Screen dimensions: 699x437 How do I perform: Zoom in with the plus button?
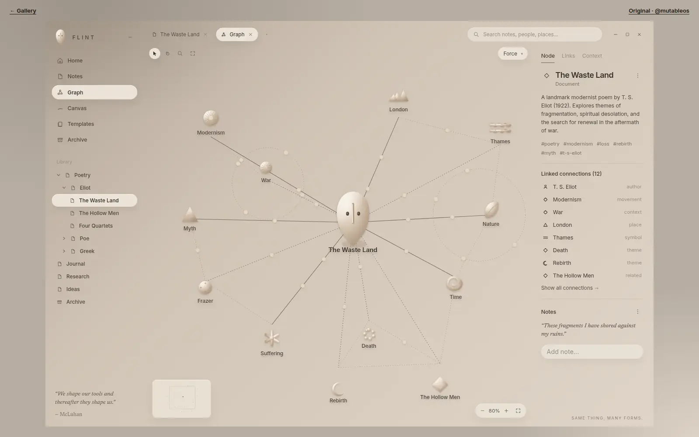tap(506, 411)
